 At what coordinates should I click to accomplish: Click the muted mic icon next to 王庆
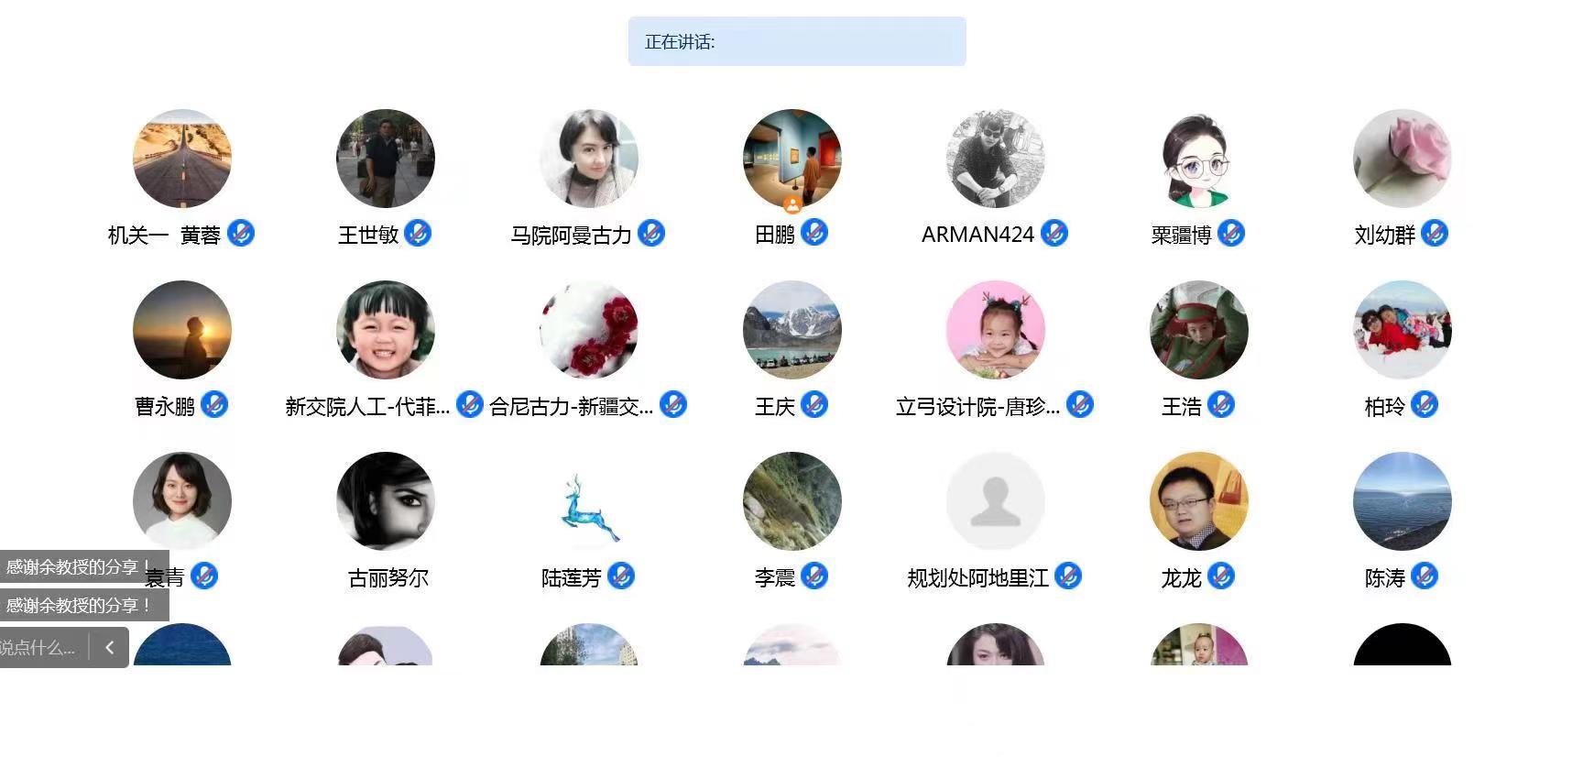click(x=814, y=404)
